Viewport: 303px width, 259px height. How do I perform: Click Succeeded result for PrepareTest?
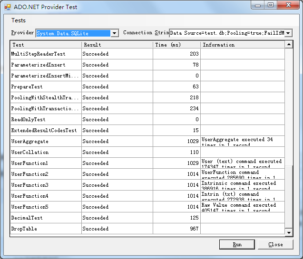[x=96, y=86]
